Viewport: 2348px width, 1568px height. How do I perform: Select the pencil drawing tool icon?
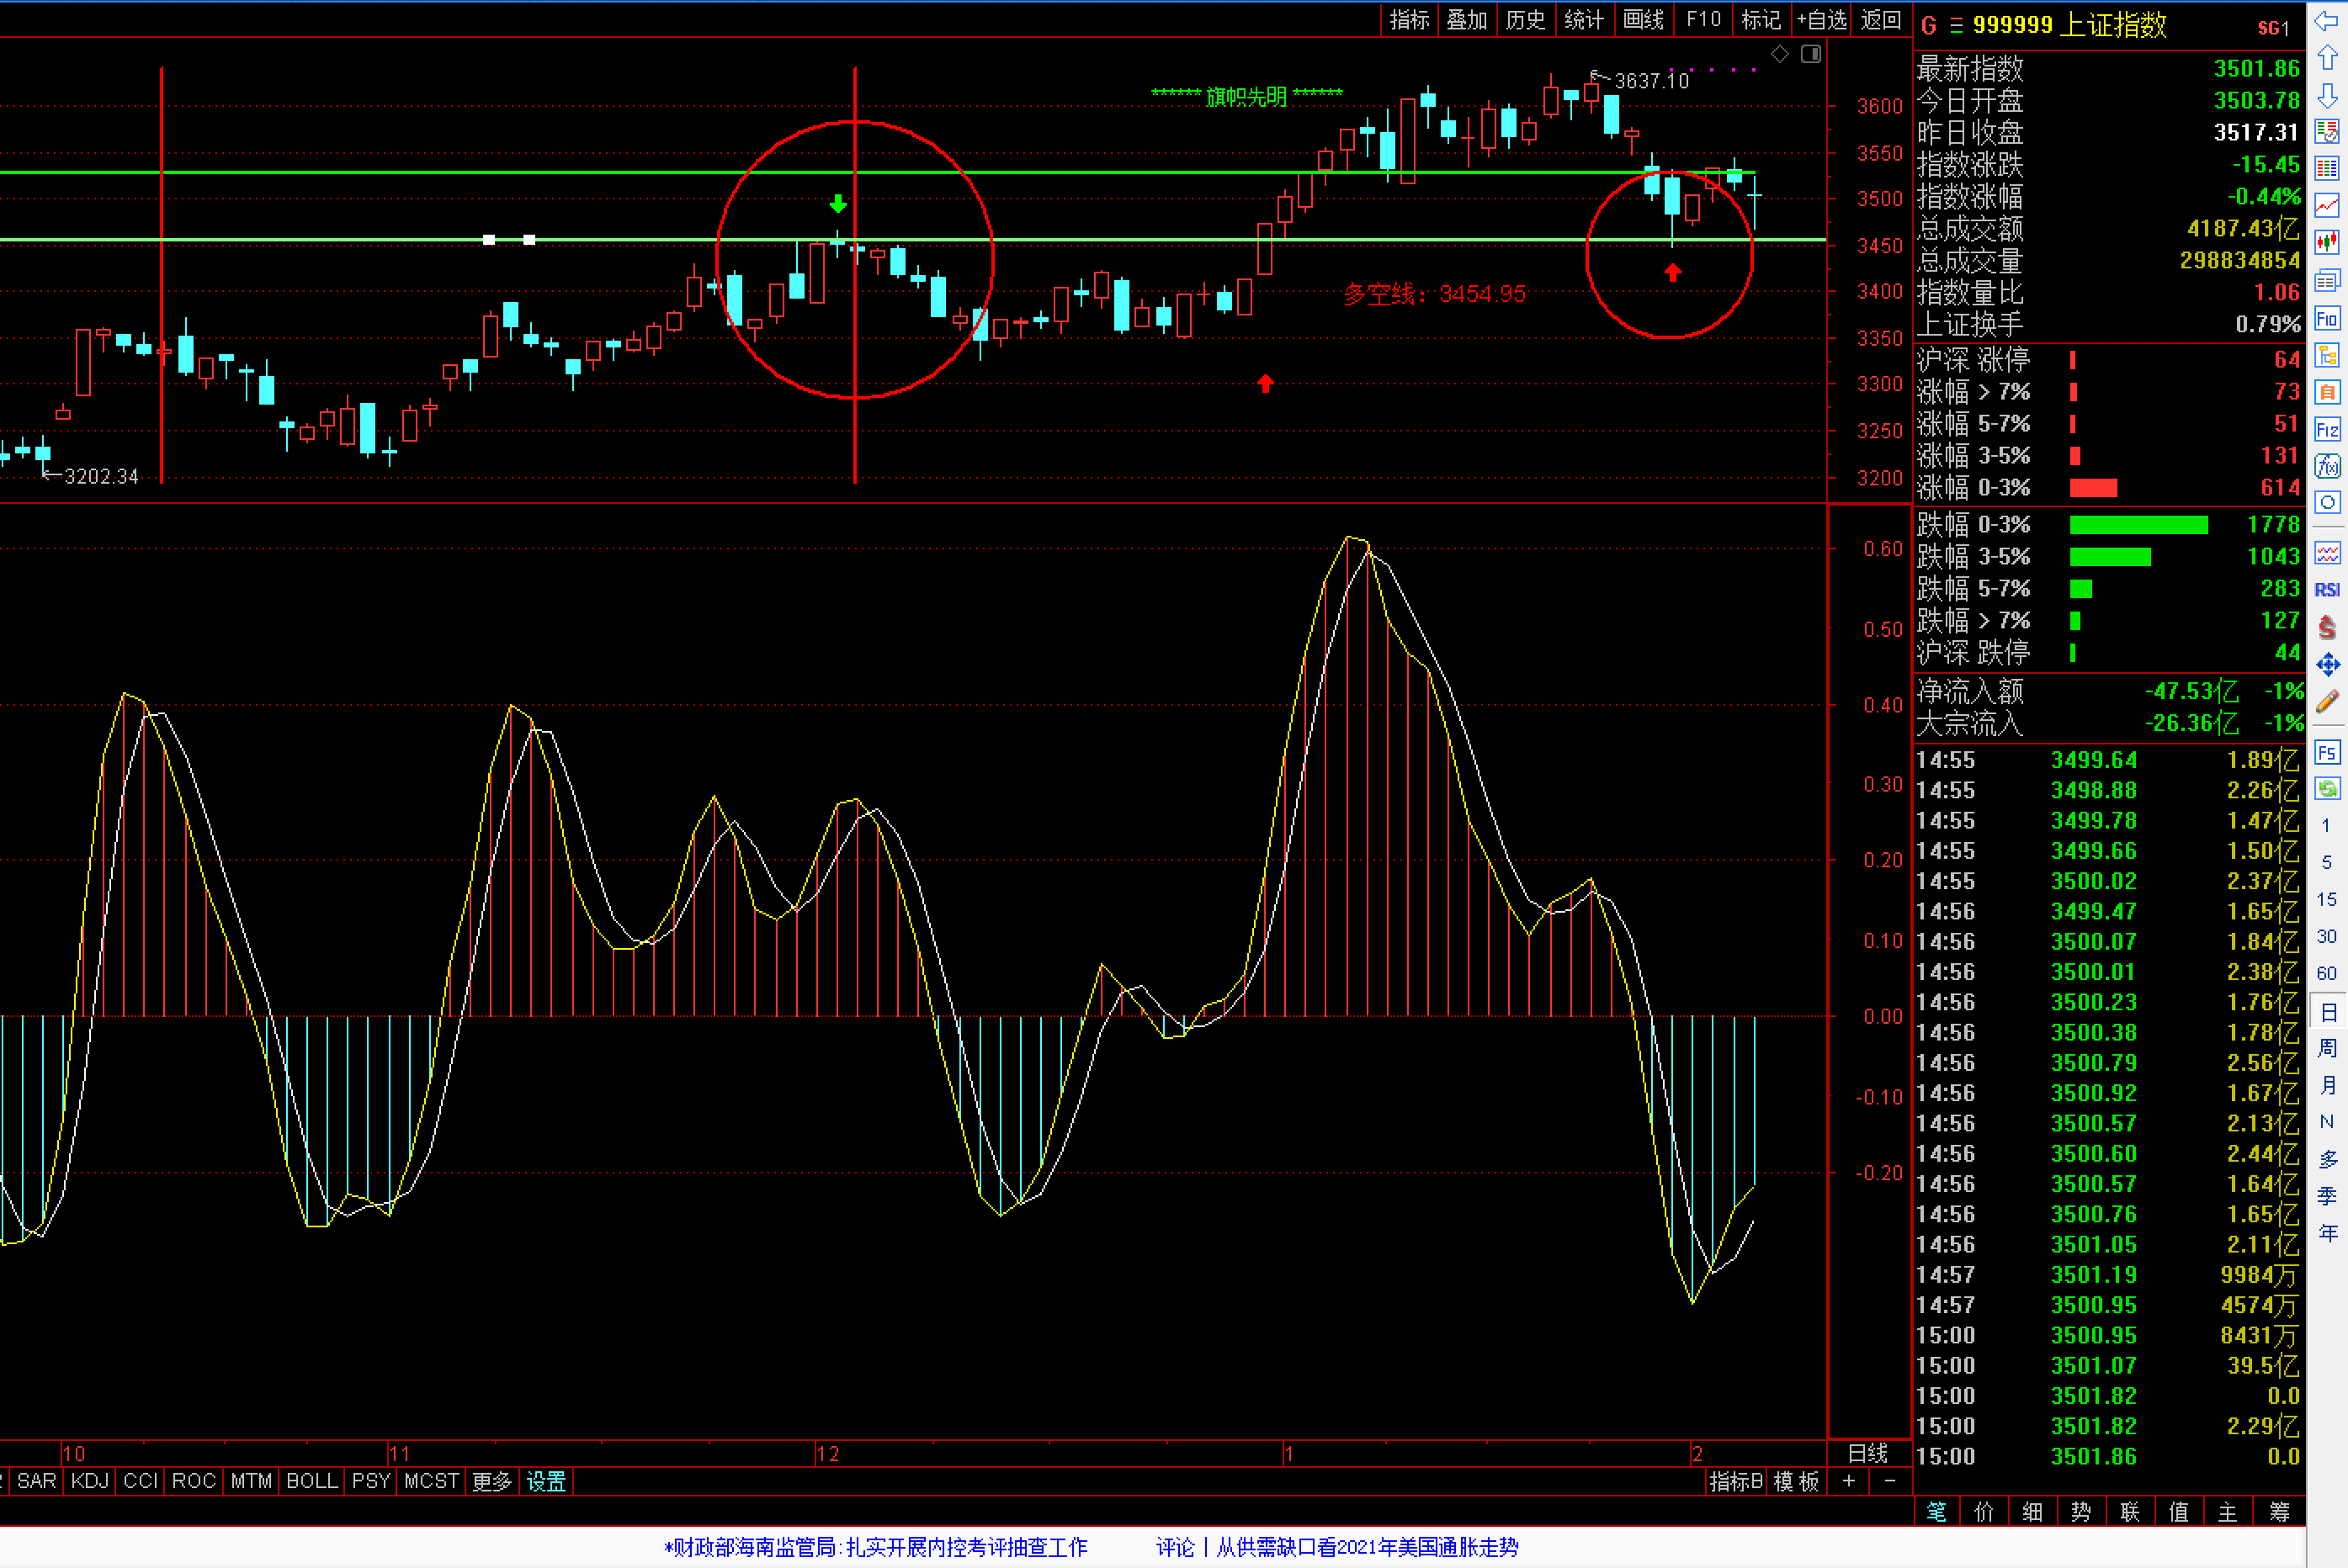pos(2327,701)
